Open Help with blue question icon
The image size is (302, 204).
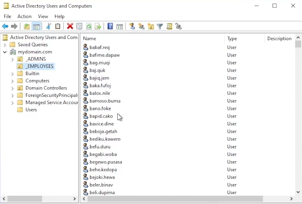[x=110, y=26]
